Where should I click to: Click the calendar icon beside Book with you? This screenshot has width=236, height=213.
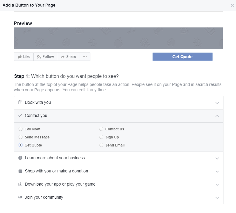pos(20,102)
